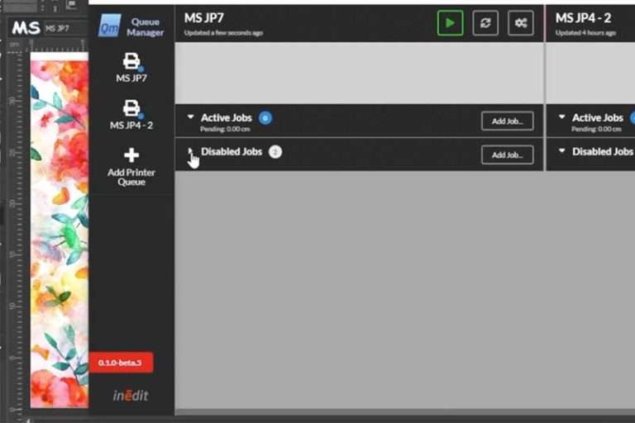635x423 pixels.
Task: Click the Queue Manager Qm logo
Action: 109,26
